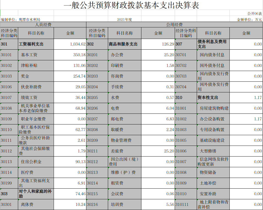This screenshot has height=210, width=263.
Task: Click code cell 30101
Action: pyautogui.click(x=9, y=55)
